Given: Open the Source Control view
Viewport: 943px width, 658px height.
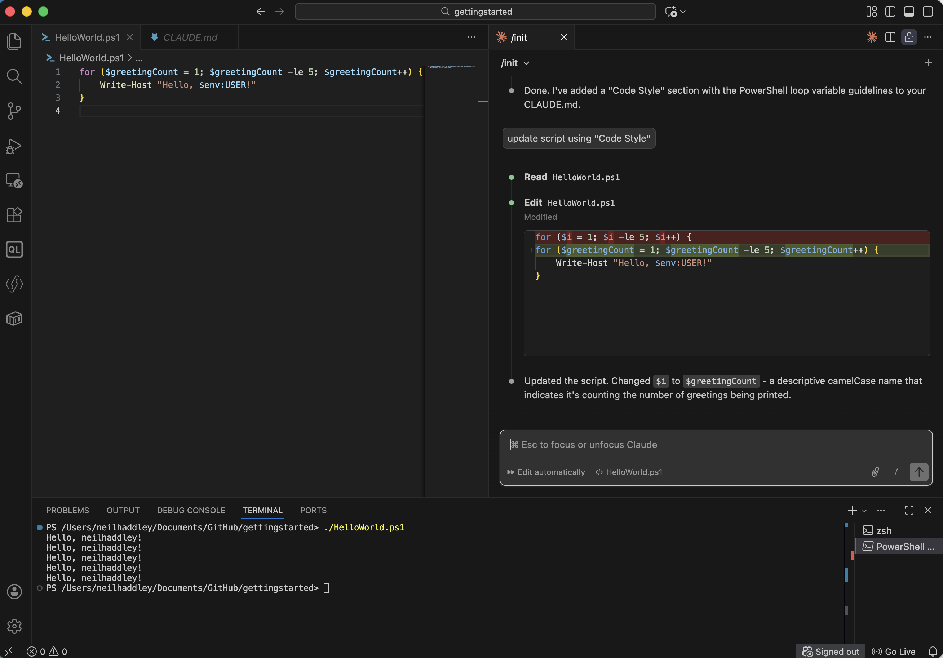Looking at the screenshot, I should tap(14, 111).
